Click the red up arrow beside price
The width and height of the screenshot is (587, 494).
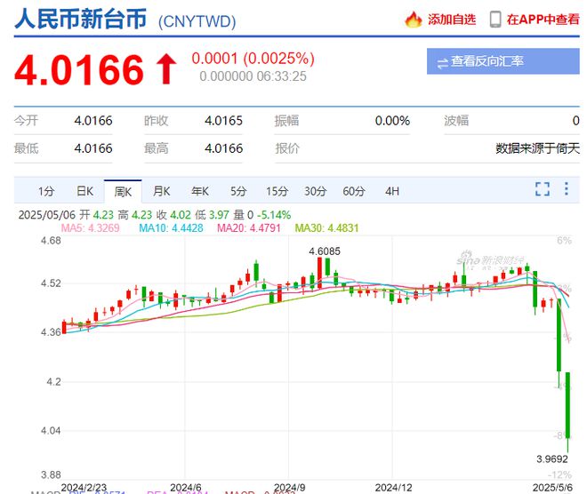pyautogui.click(x=165, y=68)
